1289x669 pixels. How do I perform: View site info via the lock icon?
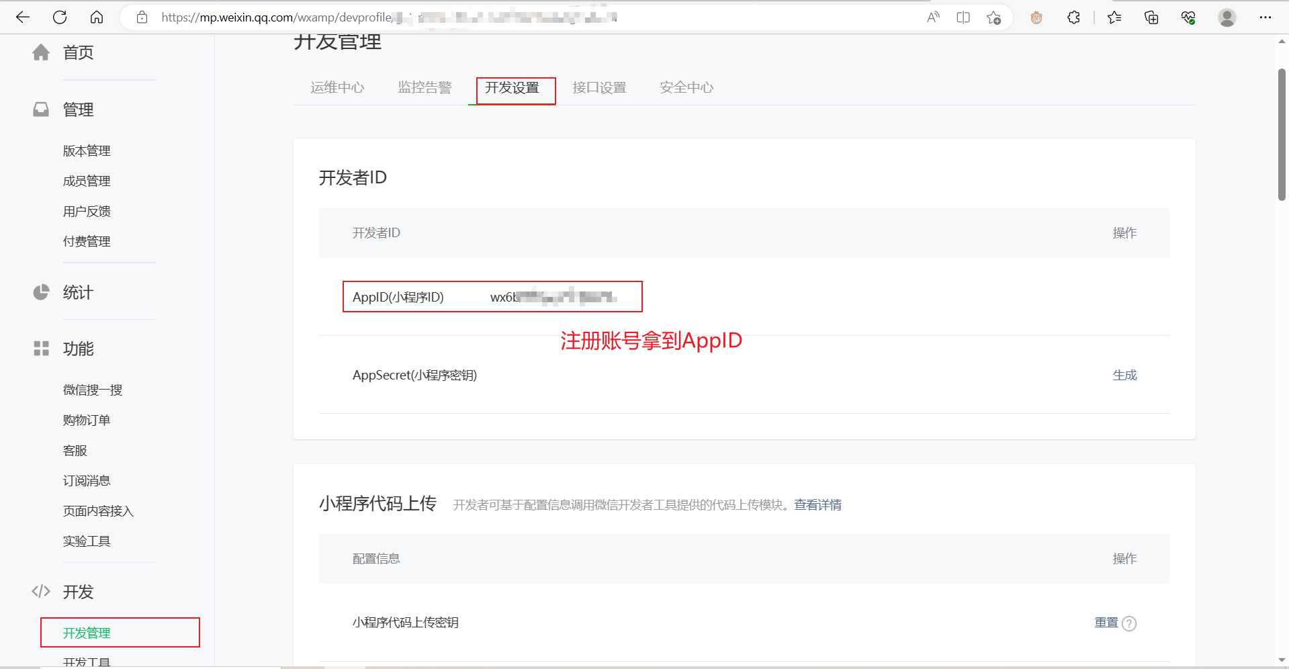pyautogui.click(x=142, y=17)
